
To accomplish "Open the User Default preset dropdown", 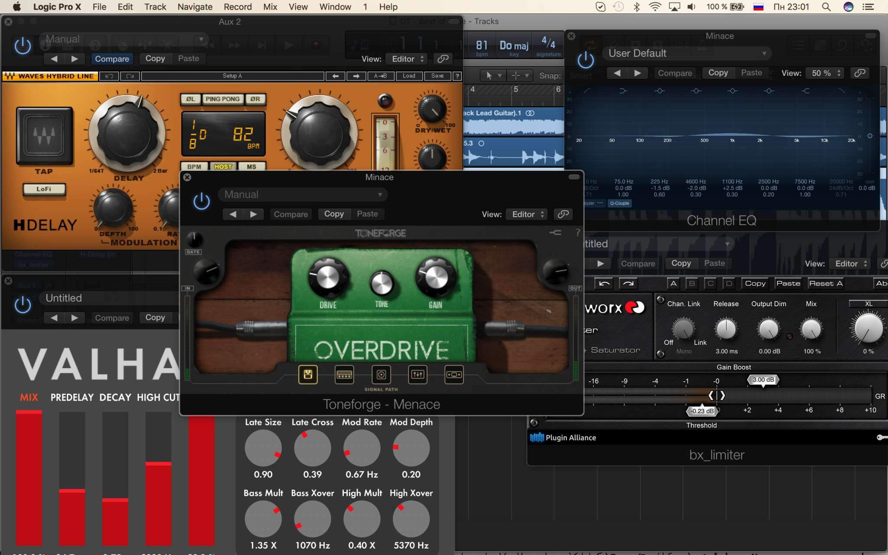I will tap(687, 53).
